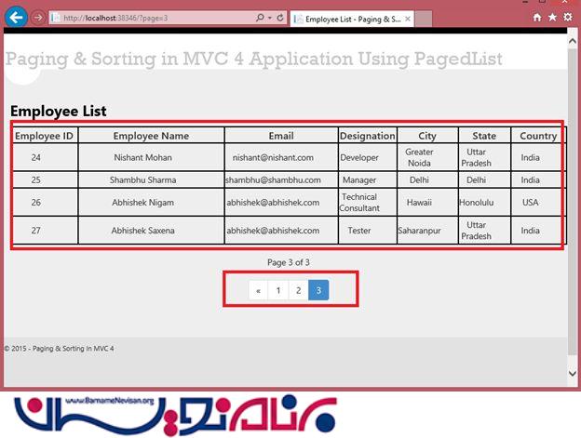Image resolution: width=581 pixels, height=438 pixels.
Task: Go back using the browser back arrow
Action: tap(16, 17)
